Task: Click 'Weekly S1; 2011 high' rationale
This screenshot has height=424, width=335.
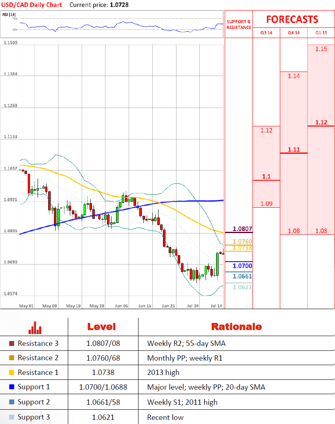Action: point(182,402)
